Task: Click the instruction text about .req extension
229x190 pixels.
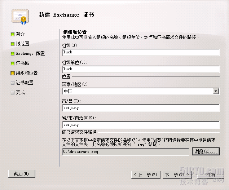Action: click(138, 142)
